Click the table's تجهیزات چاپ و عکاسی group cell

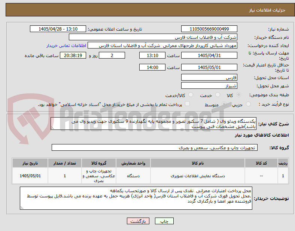point(99,176)
